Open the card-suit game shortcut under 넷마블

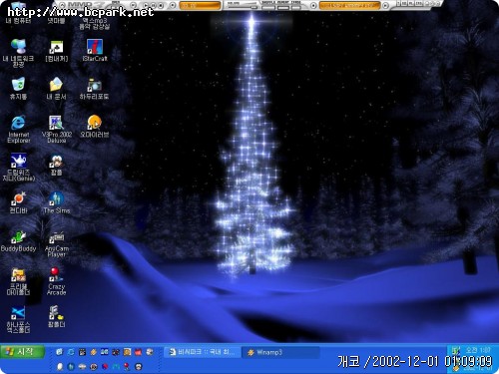pyautogui.click(x=56, y=50)
